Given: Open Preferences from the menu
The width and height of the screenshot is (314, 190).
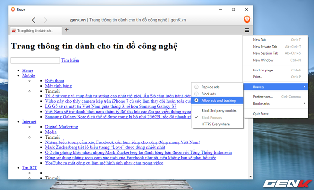Looking at the screenshot, I should [x=275, y=97].
